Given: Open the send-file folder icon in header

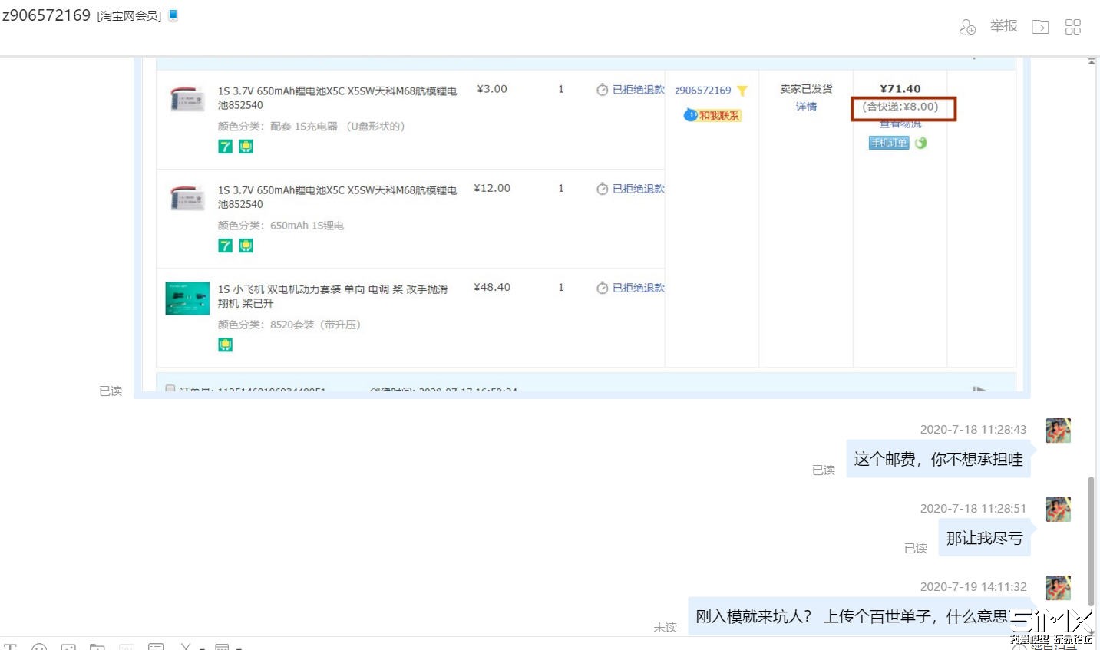Looking at the screenshot, I should 1040,27.
